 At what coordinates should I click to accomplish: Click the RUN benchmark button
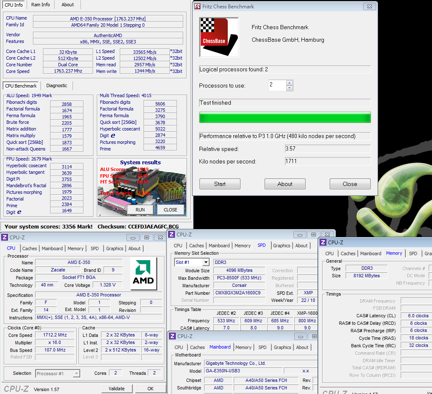tap(140, 210)
